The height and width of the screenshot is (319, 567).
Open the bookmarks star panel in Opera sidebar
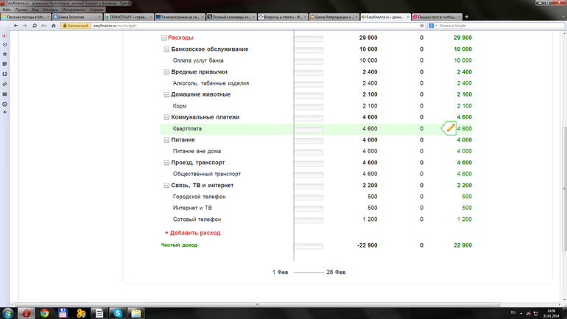[4, 55]
